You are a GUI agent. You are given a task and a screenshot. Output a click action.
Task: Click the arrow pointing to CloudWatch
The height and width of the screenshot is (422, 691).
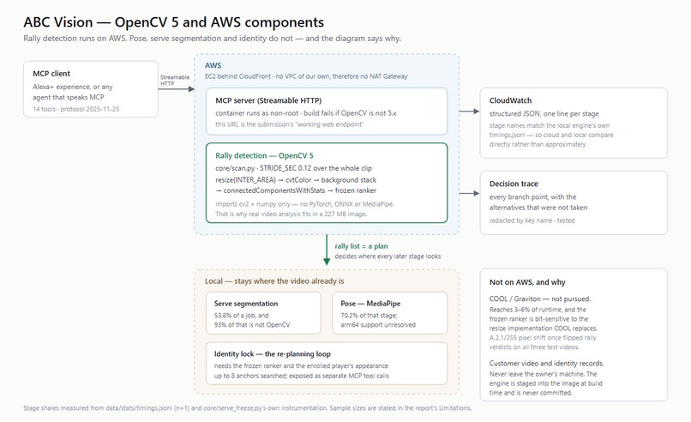pyautogui.click(x=469, y=112)
